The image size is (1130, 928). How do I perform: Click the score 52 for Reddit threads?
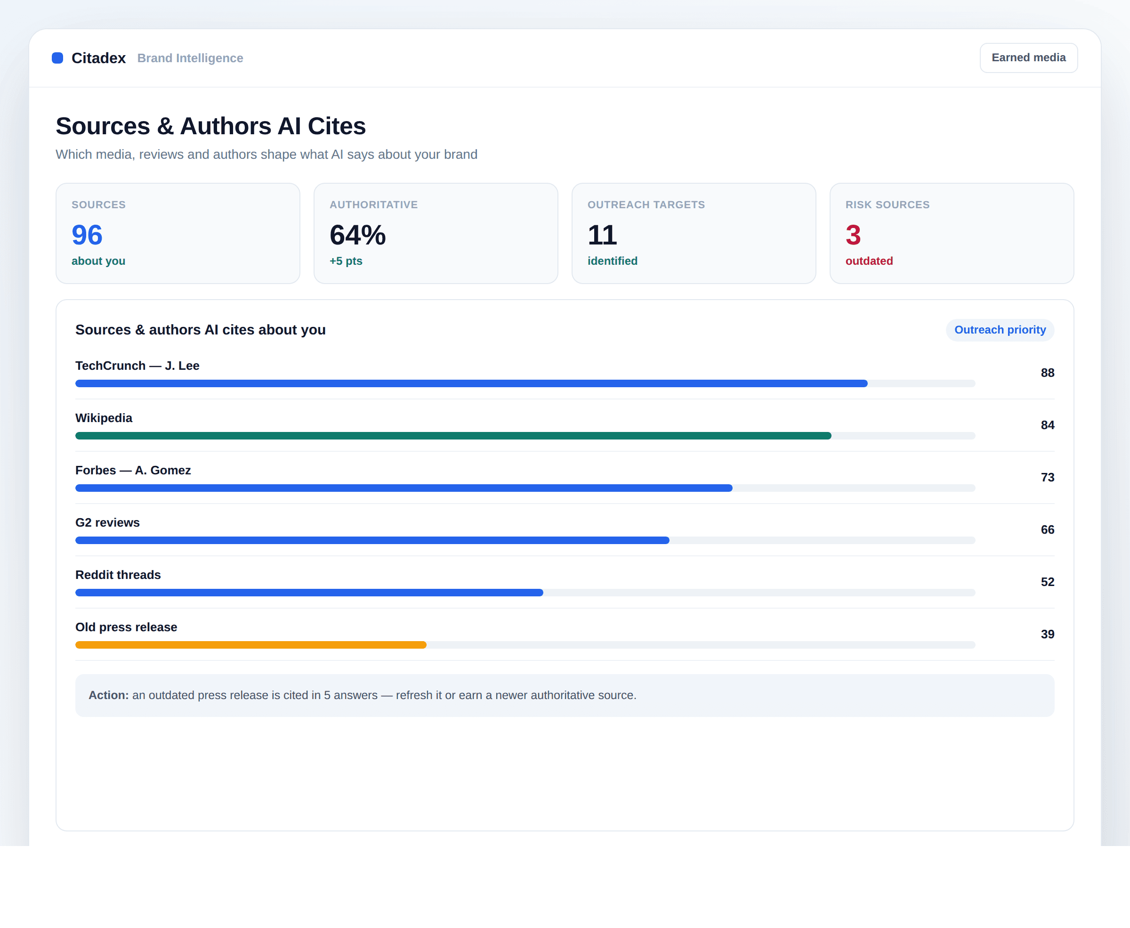click(1047, 582)
